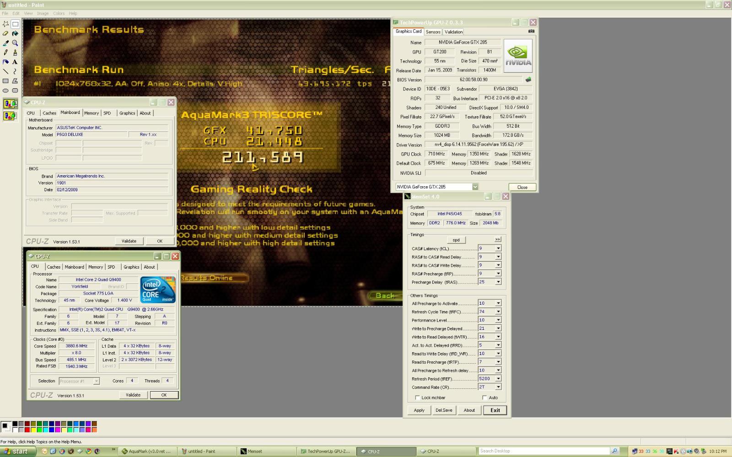Image resolution: width=732 pixels, height=457 pixels.
Task: Open the Colors menu in Paint
Action: pos(59,13)
